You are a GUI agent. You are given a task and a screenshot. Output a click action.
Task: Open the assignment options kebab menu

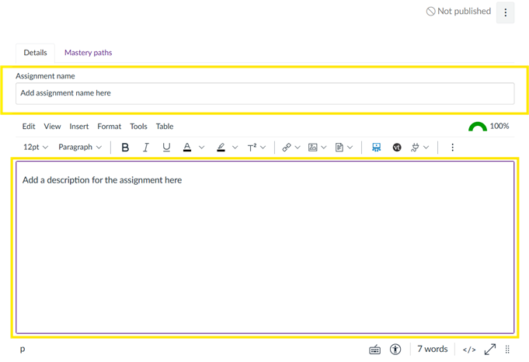(506, 12)
